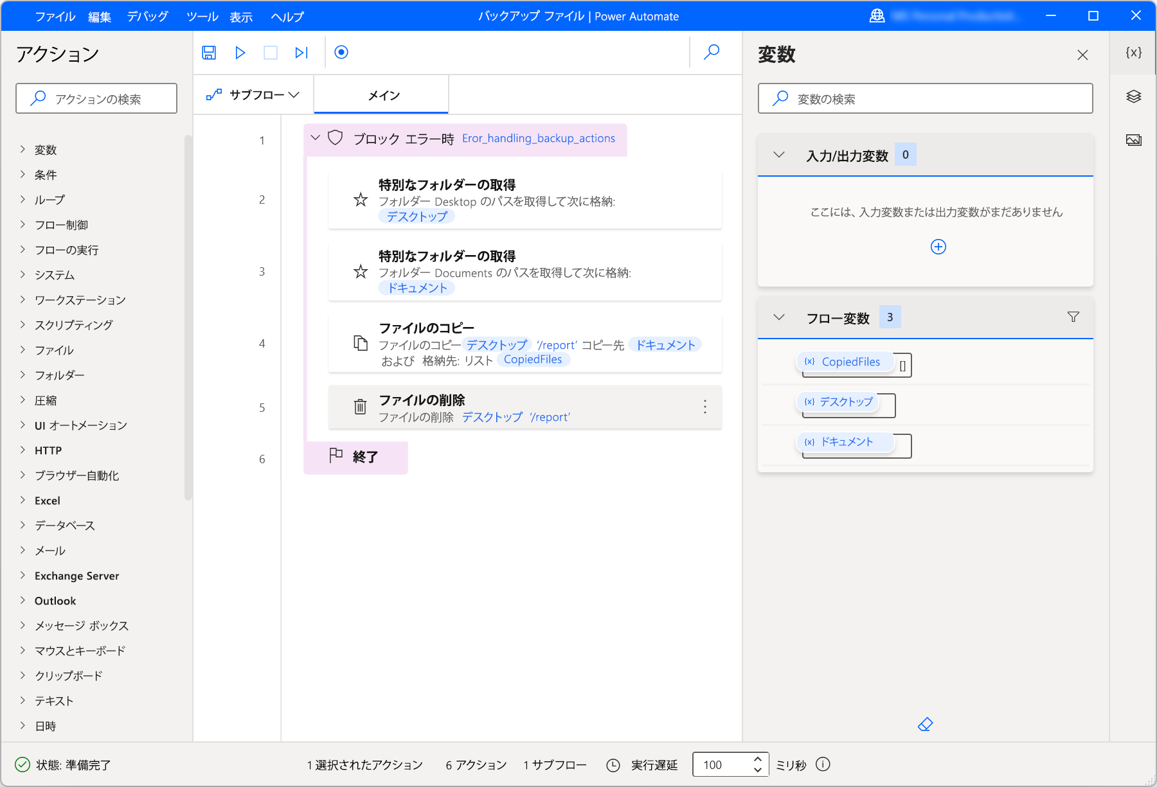This screenshot has height=787, width=1157.
Task: Expand the フォルダー action group
Action: tap(23, 375)
